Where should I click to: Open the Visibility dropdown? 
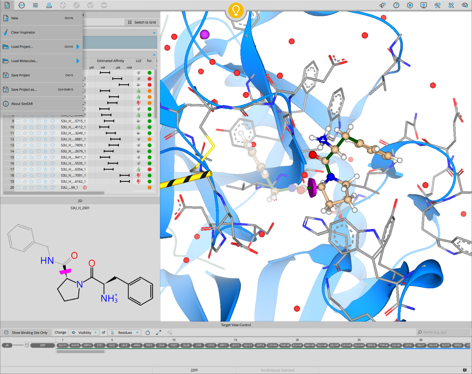(x=85, y=333)
